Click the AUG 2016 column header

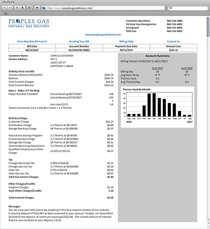click(187, 68)
